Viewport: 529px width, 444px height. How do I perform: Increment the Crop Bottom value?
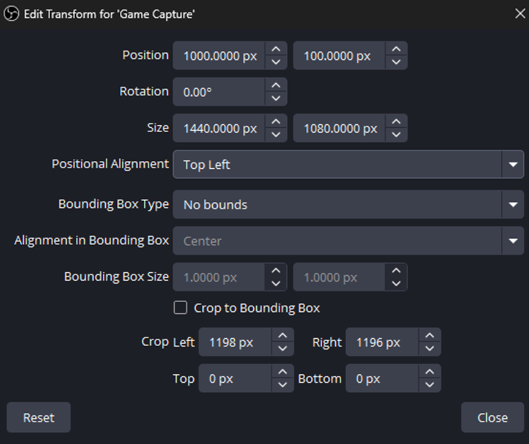pos(428,373)
